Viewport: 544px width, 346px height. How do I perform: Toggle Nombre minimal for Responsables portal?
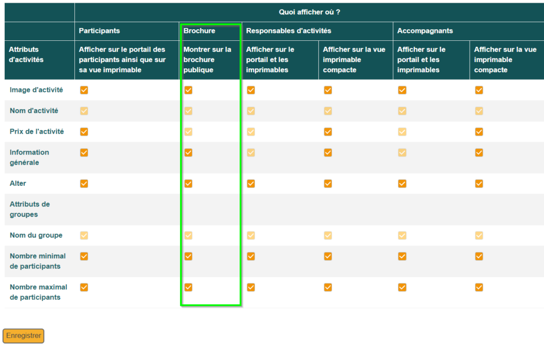pos(251,256)
